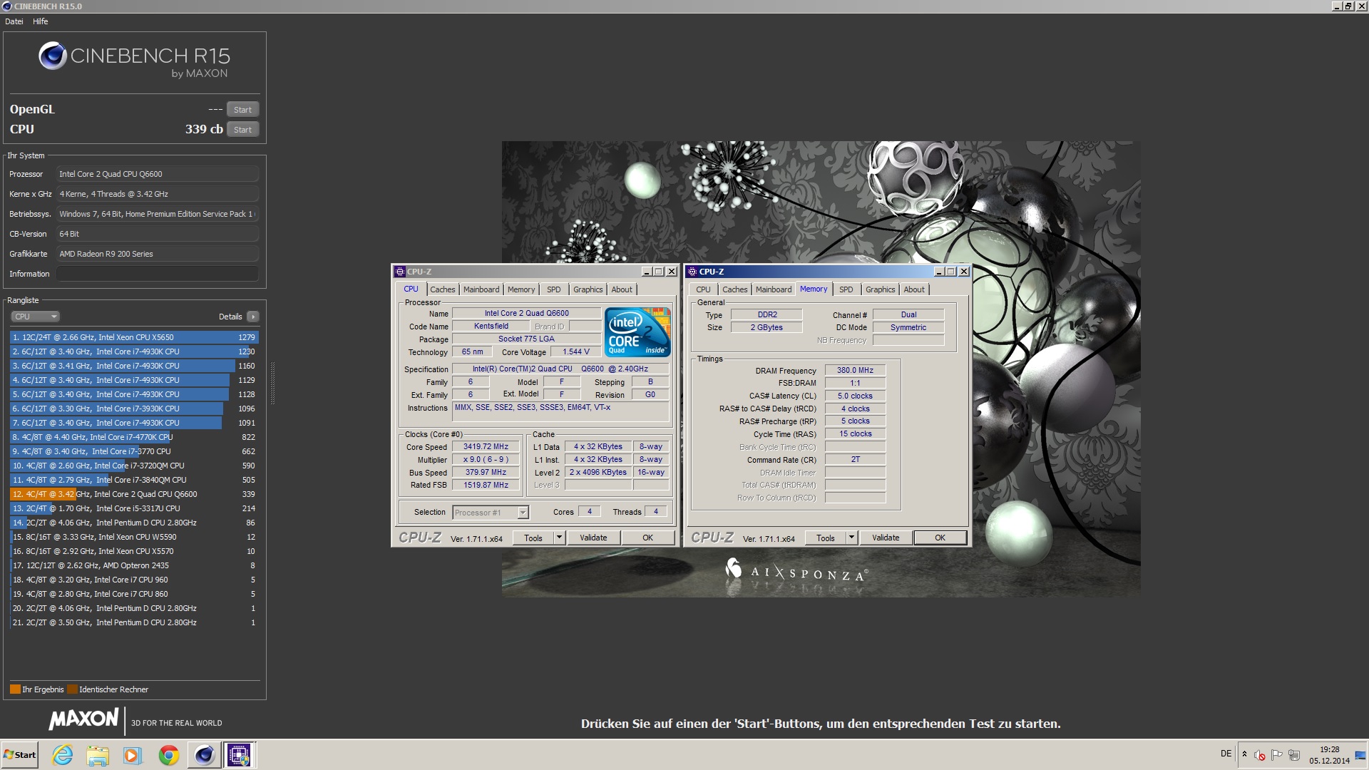Click Tools button in right CPU-Z window
Screen dimensions: 1369x770
click(826, 538)
